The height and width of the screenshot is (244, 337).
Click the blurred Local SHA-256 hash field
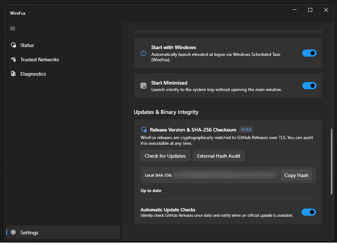click(x=226, y=175)
